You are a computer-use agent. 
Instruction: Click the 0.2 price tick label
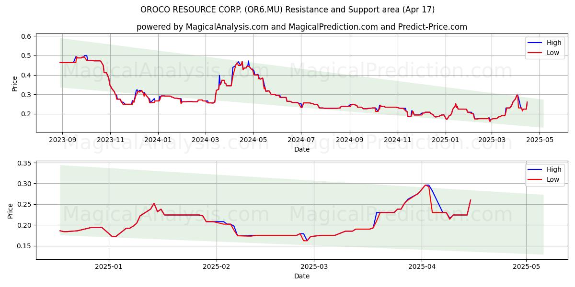pyautogui.click(x=27, y=114)
